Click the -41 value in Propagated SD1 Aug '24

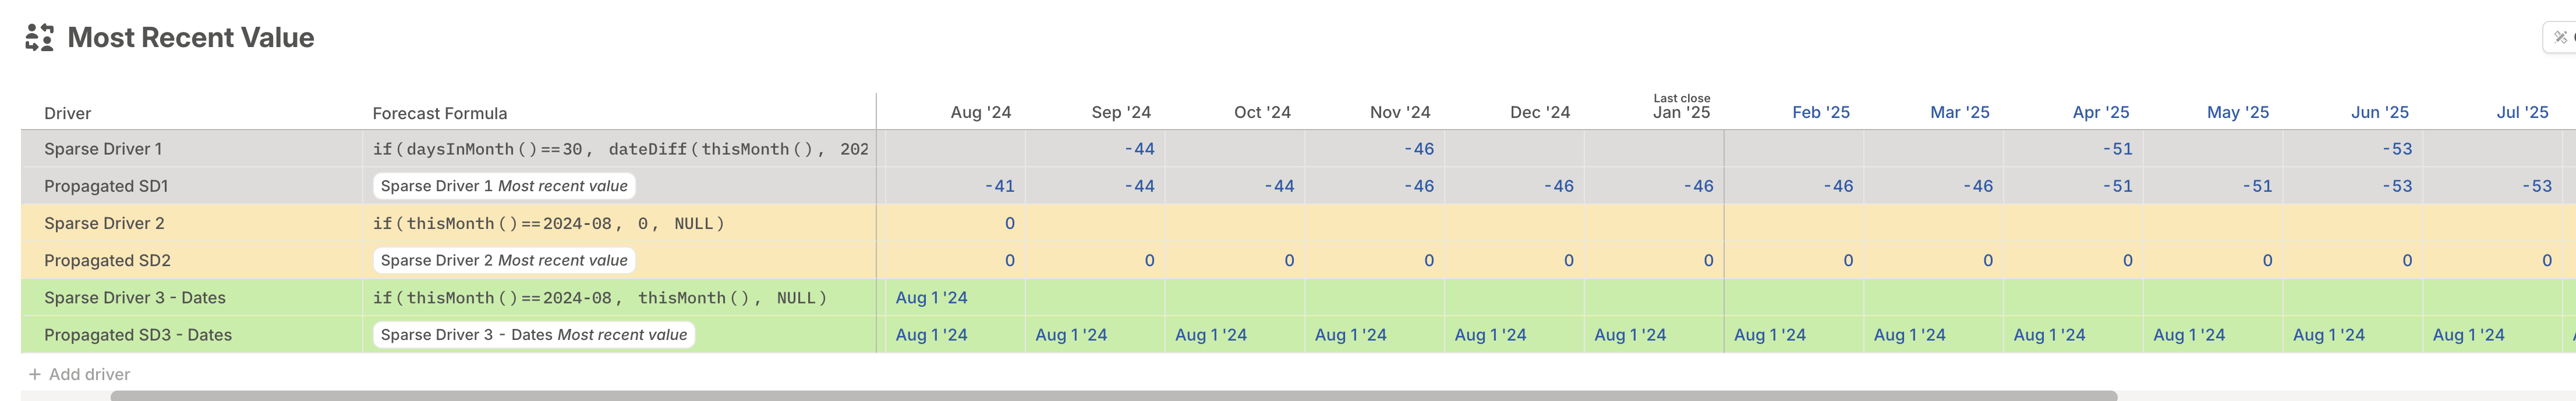(999, 187)
